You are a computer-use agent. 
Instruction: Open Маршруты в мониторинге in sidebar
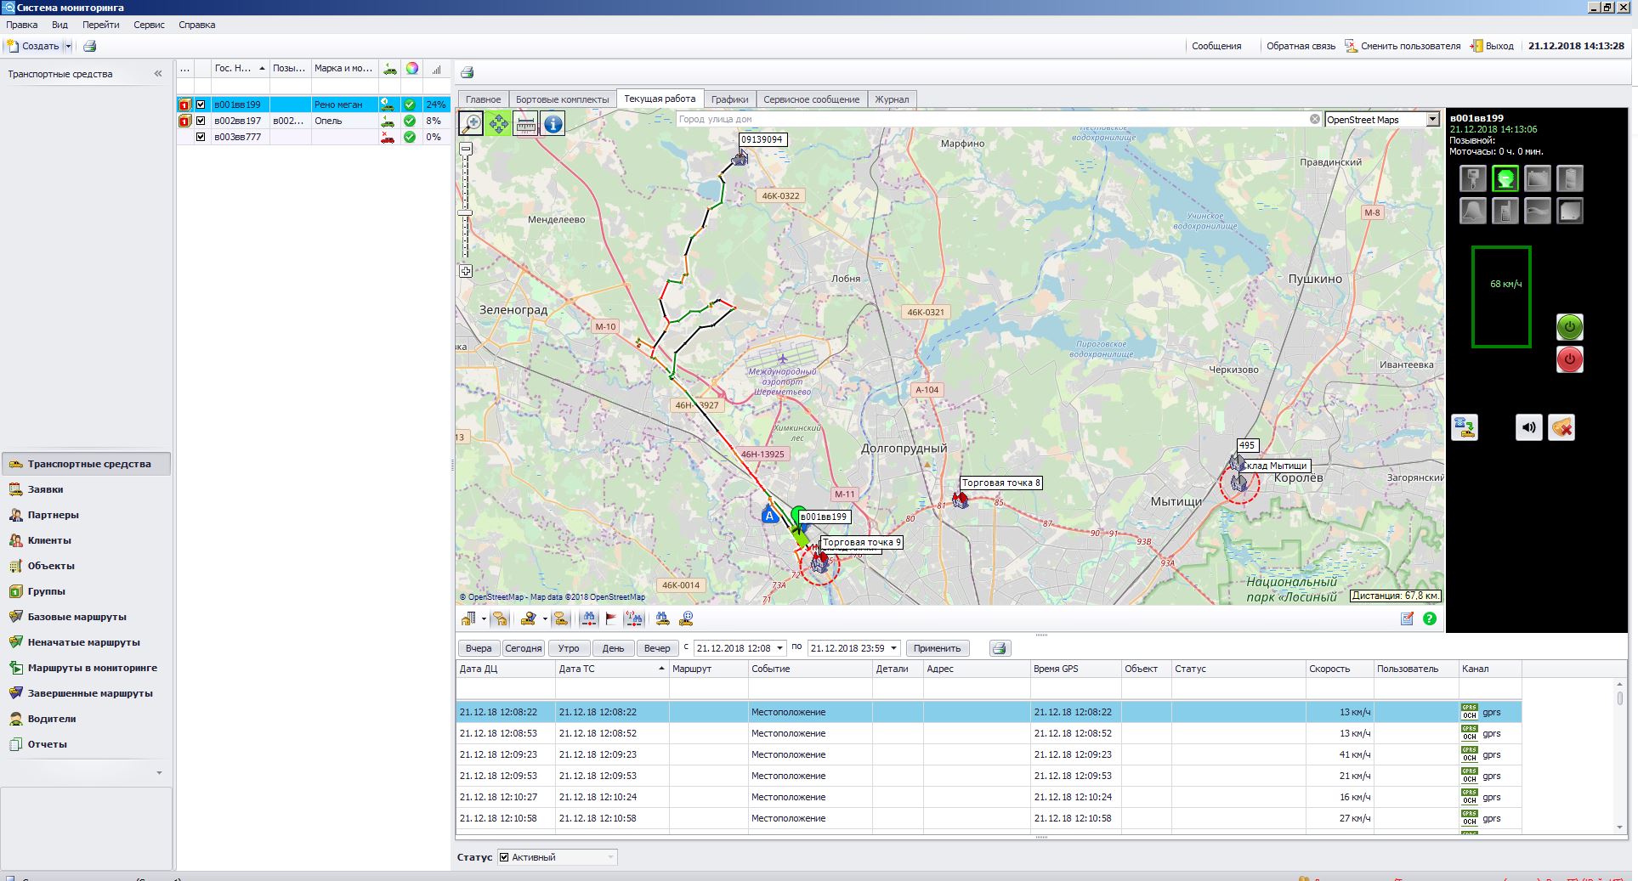[x=87, y=668]
